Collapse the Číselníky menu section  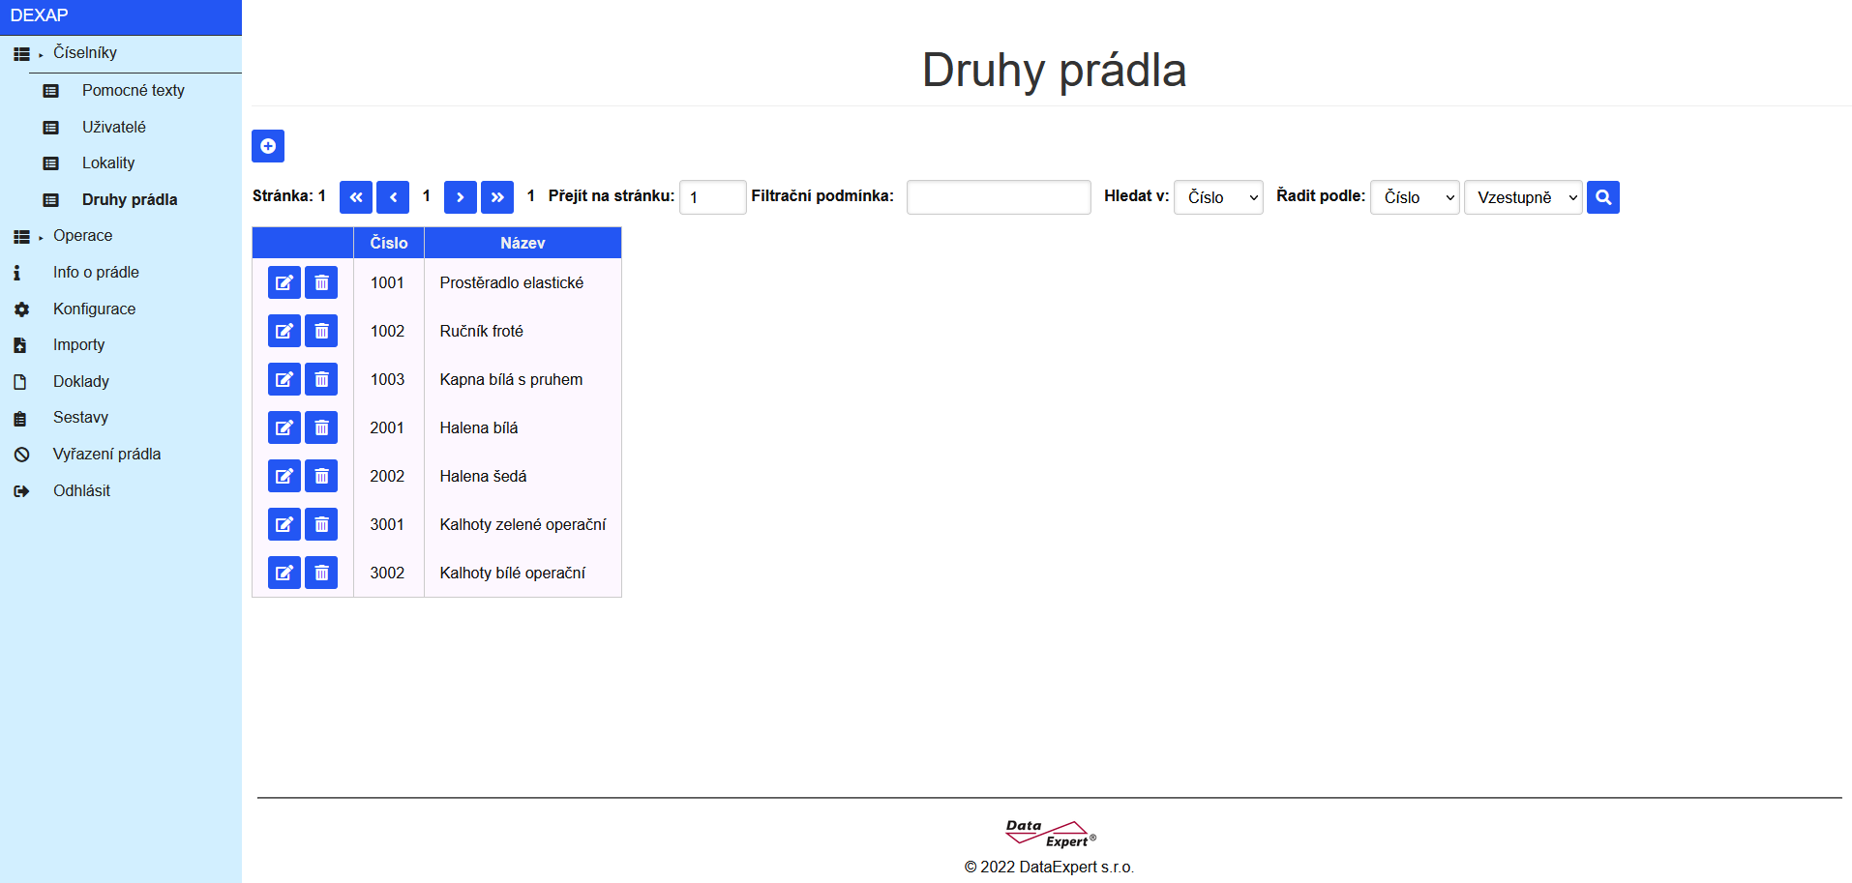point(84,53)
